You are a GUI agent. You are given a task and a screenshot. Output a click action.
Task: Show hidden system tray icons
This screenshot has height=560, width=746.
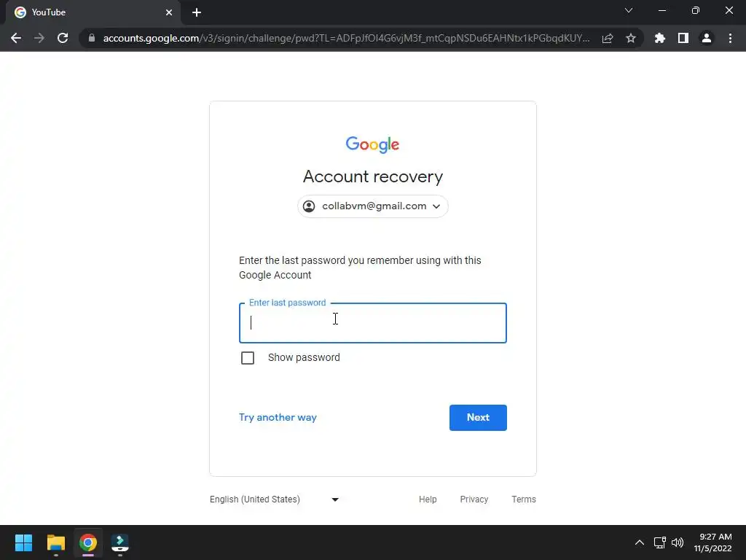pos(640,542)
